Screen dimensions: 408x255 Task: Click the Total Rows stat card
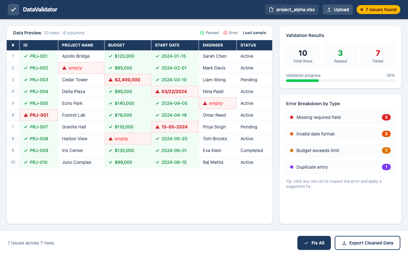point(303,56)
